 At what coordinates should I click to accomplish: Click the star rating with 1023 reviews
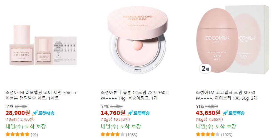point(208,134)
